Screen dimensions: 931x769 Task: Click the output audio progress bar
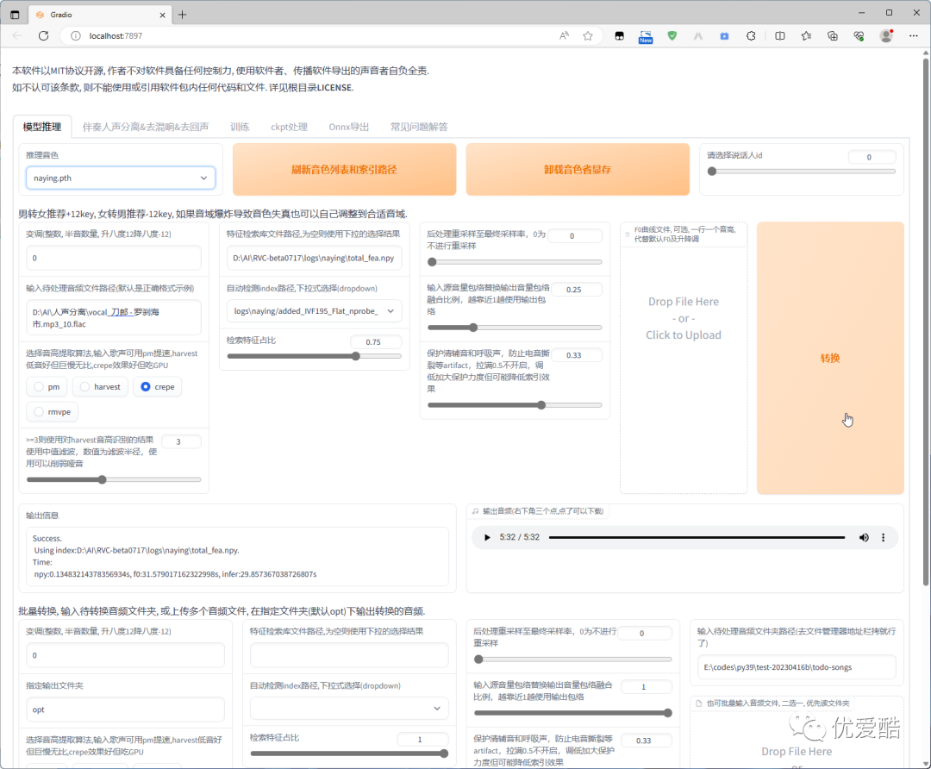(x=697, y=537)
